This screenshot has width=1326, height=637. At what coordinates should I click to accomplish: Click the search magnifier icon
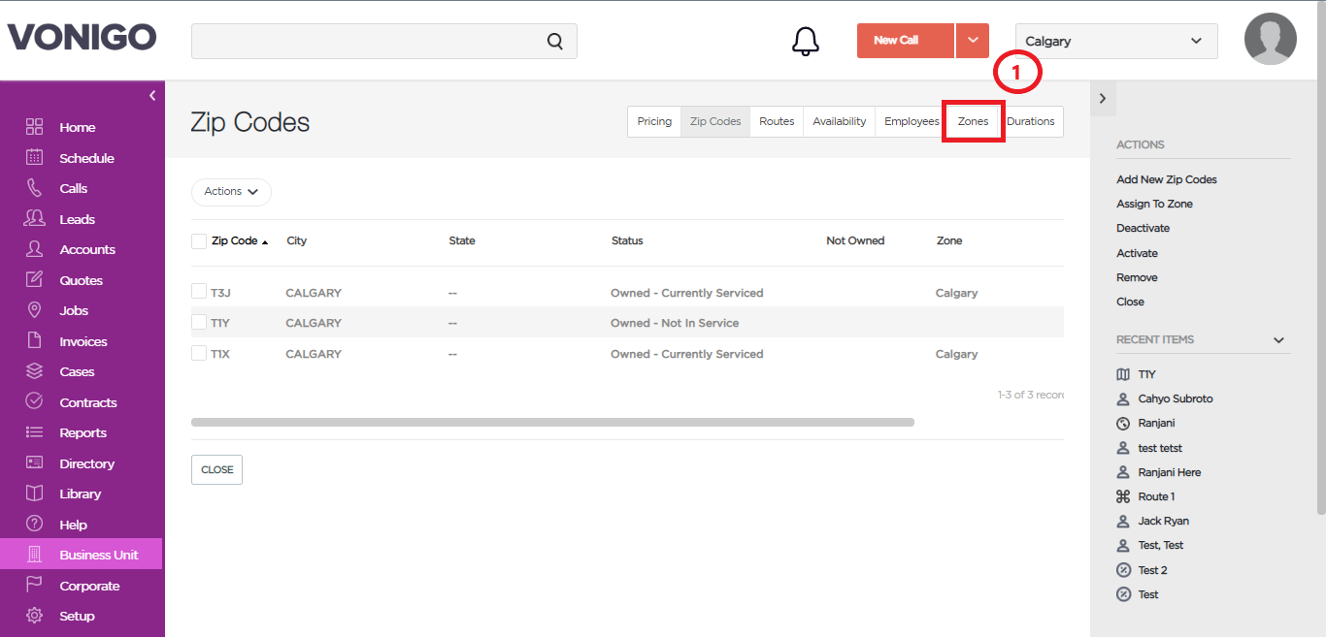pos(554,41)
